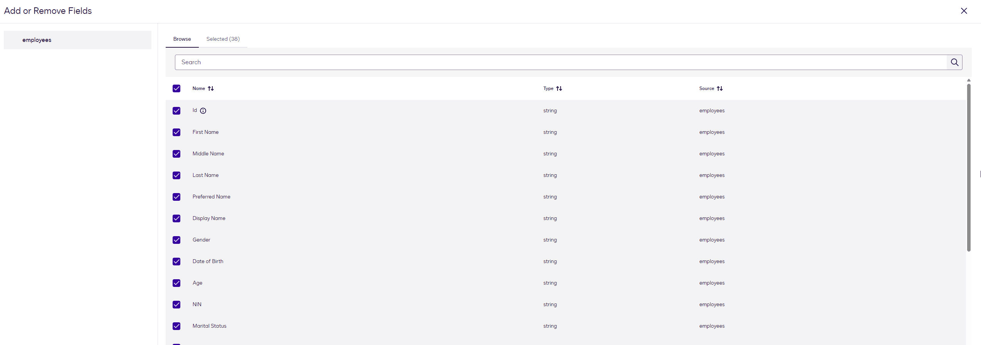Deselect the Date of Birth checkbox

click(x=176, y=262)
